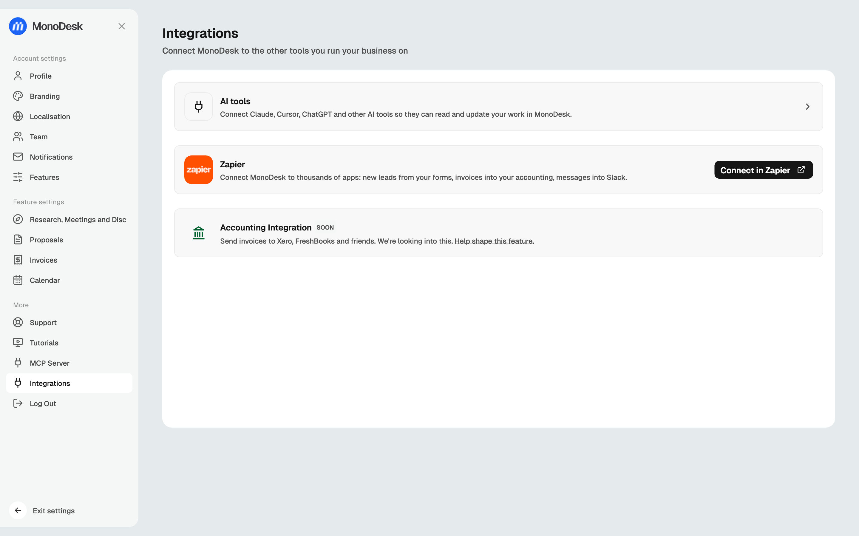Viewport: 859px width, 536px height.
Task: Click the Invoices receipt icon
Action: coord(18,260)
